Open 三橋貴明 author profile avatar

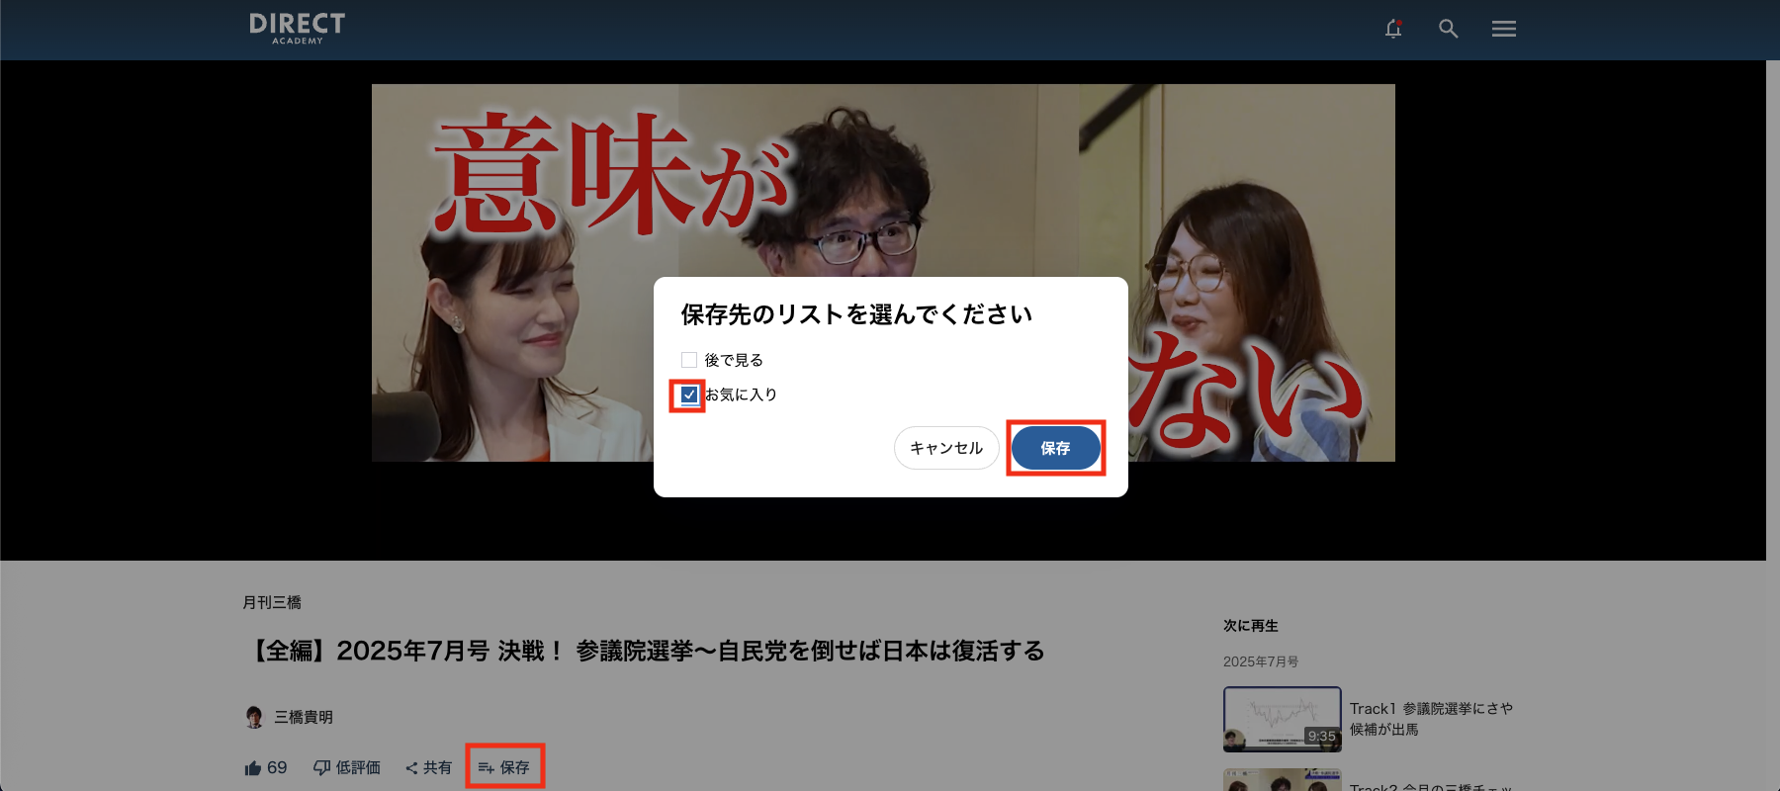click(x=254, y=717)
